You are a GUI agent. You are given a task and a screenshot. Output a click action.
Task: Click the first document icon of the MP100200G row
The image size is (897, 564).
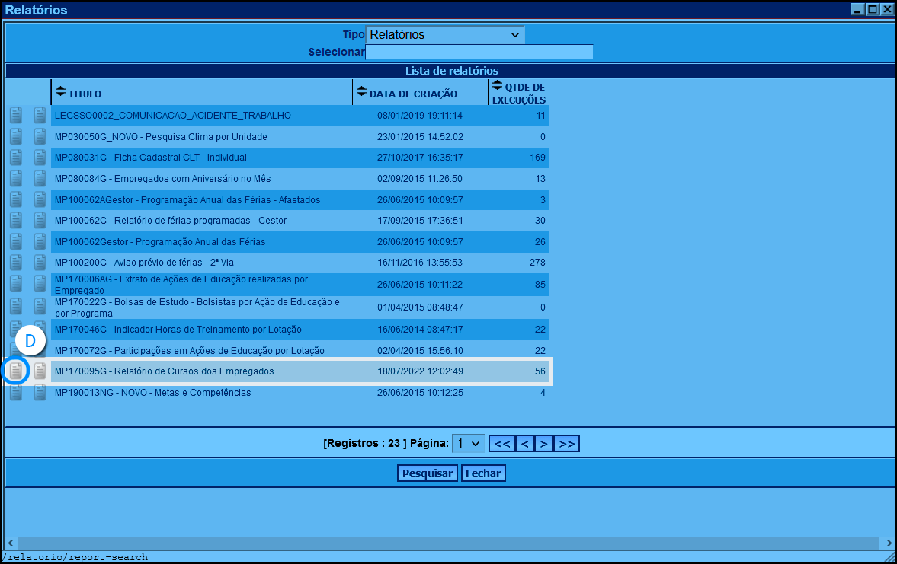point(16,263)
